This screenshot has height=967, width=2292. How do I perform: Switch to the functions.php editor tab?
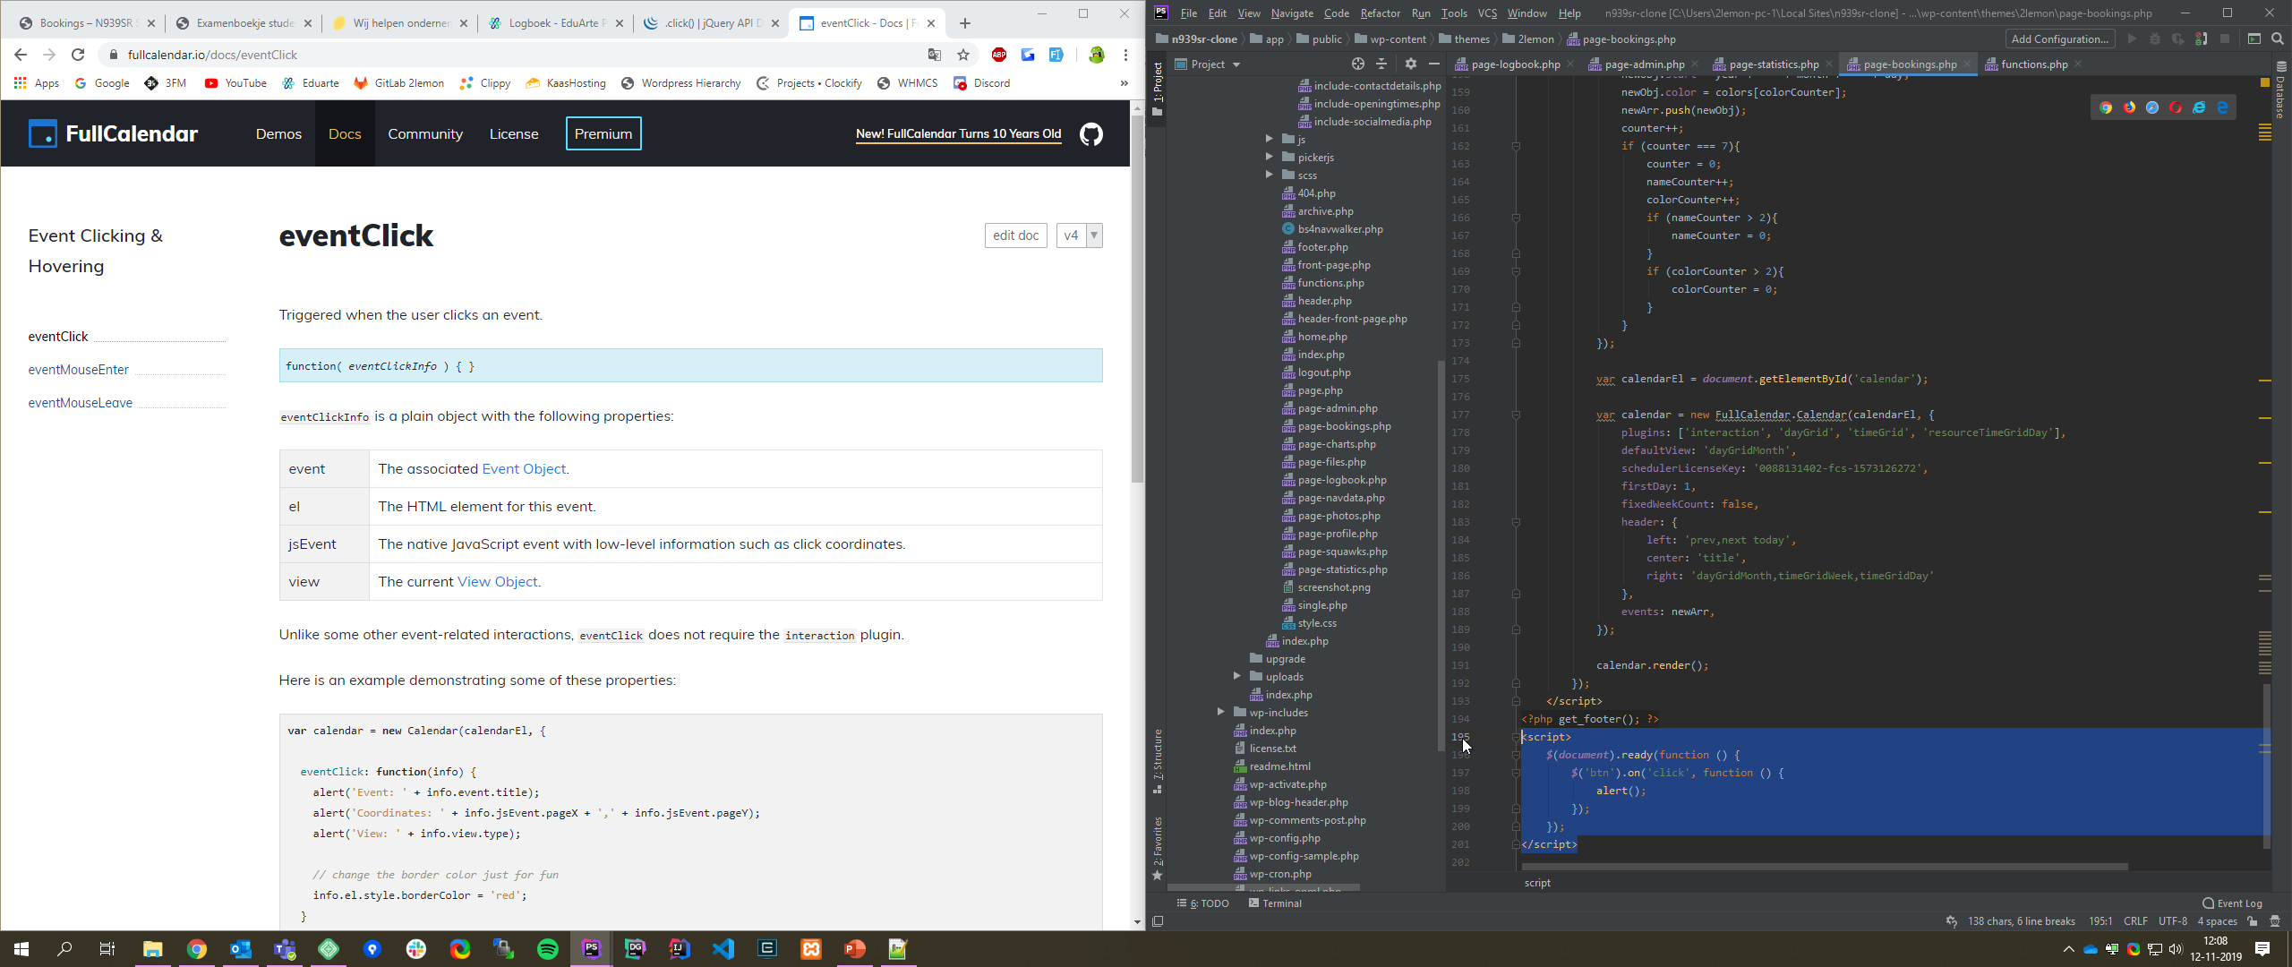(2033, 64)
